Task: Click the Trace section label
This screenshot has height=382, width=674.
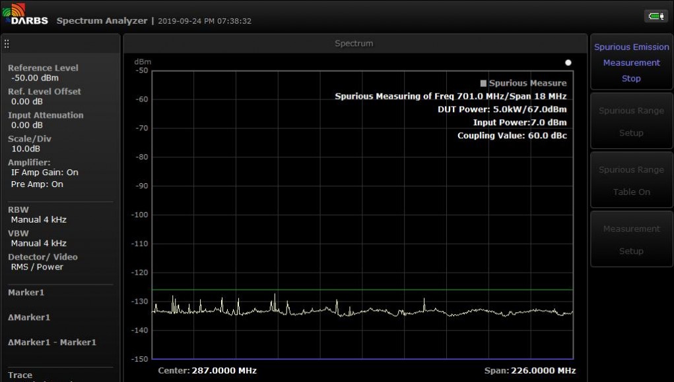Action: (x=20, y=375)
